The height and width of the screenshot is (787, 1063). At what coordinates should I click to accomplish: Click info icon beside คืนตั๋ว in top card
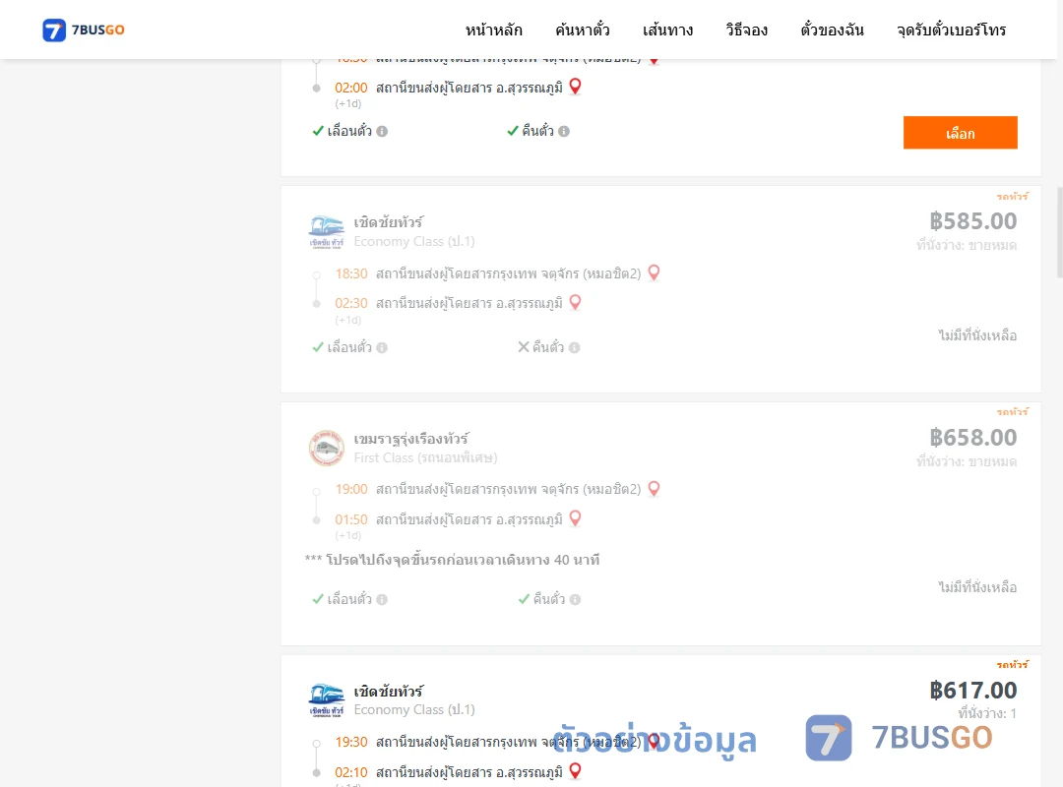point(564,132)
